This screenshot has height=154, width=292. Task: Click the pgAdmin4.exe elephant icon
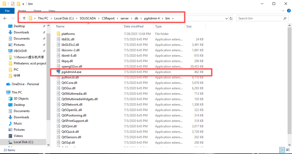pyautogui.click(x=58, y=72)
